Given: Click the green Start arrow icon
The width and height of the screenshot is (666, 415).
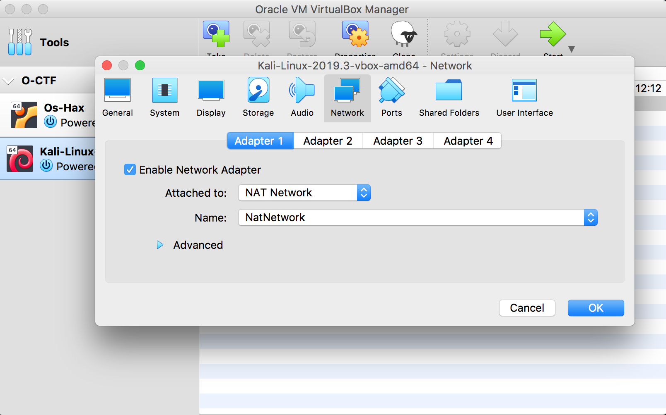Looking at the screenshot, I should (x=553, y=34).
